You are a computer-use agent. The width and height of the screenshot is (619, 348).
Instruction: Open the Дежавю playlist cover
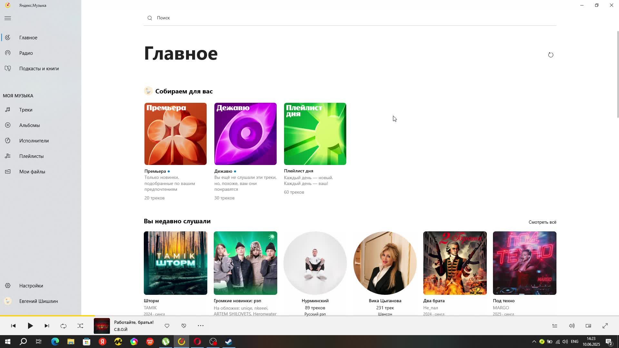pos(245,134)
